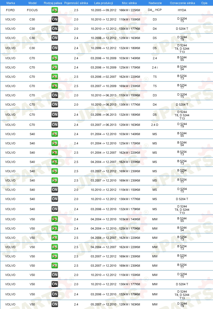The width and height of the screenshot is (213, 309).
Task: Click the petrol icon for Volvo V50 103kW/140KM
Action: pos(55,219)
